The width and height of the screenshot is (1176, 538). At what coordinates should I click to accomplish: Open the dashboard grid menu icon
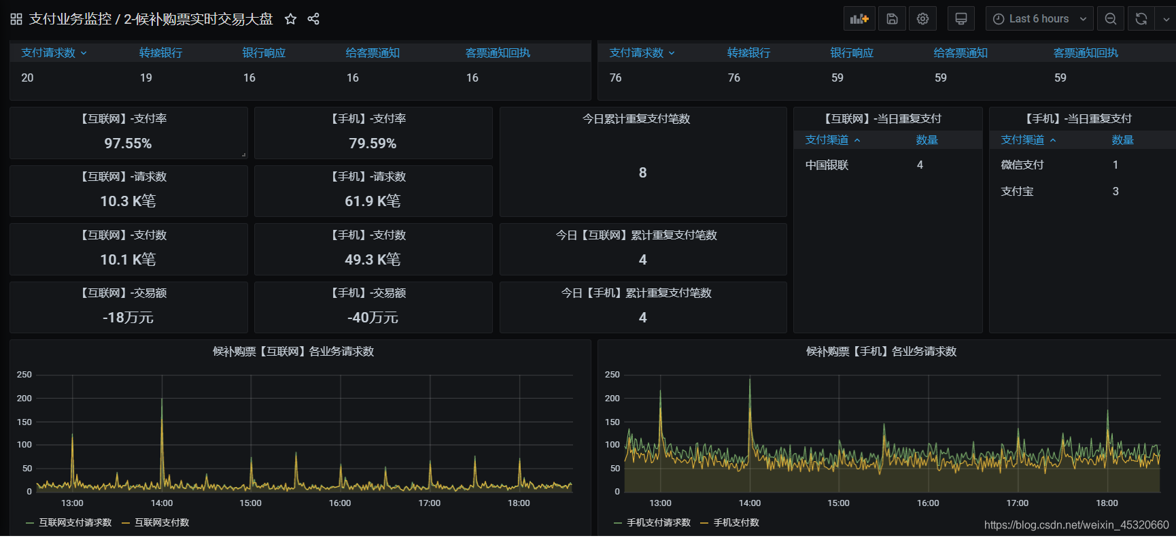click(x=16, y=19)
